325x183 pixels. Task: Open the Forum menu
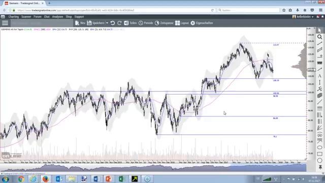pos(38,17)
